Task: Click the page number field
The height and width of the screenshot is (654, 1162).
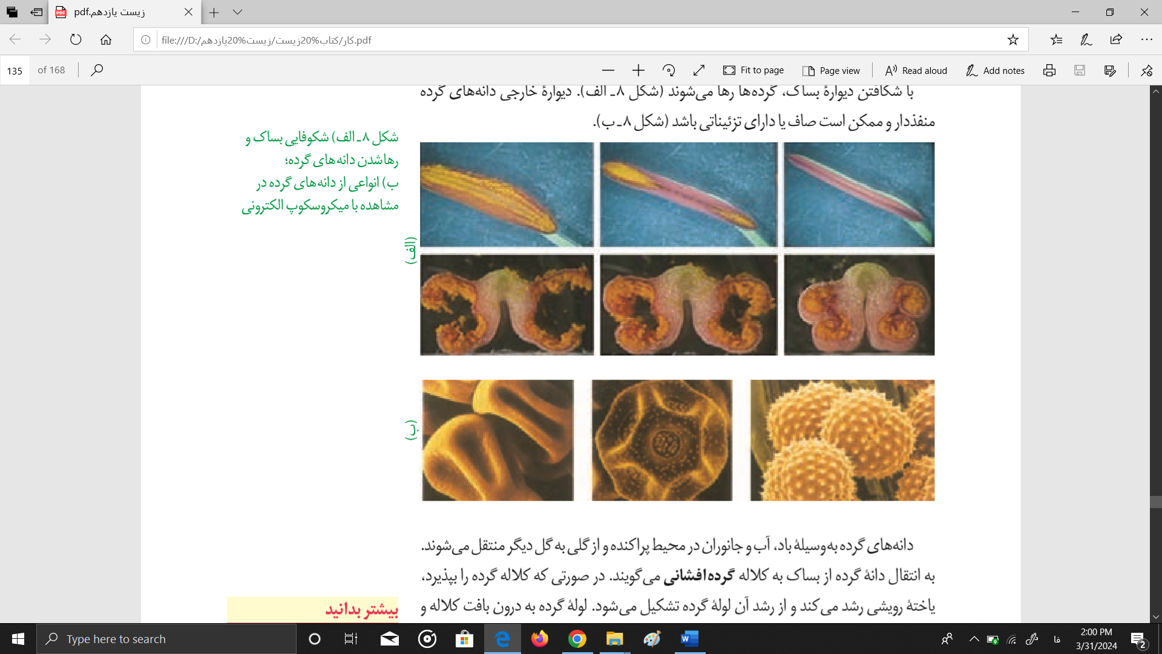Action: (x=15, y=71)
